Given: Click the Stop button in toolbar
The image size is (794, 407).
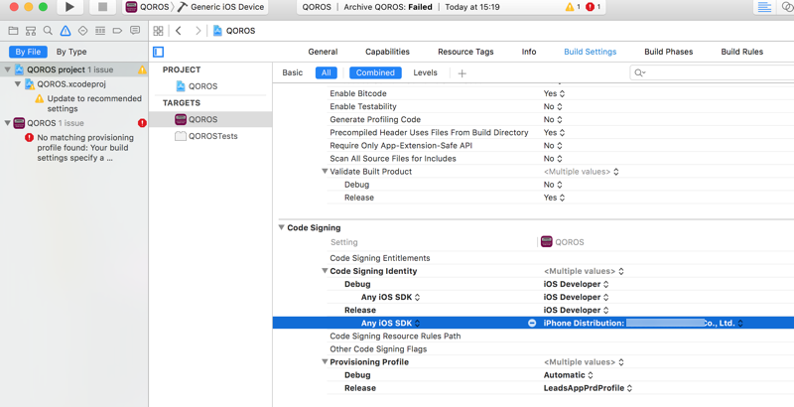Looking at the screenshot, I should 102,7.
